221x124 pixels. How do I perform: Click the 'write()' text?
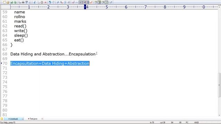click(x=21, y=31)
